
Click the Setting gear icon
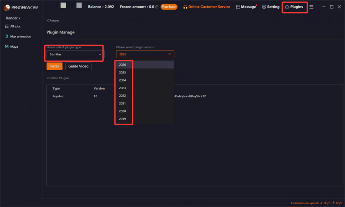264,7
